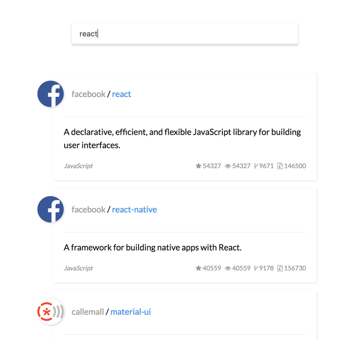Open the facebook owner link beside react
The height and width of the screenshot is (339, 355).
[x=88, y=94]
